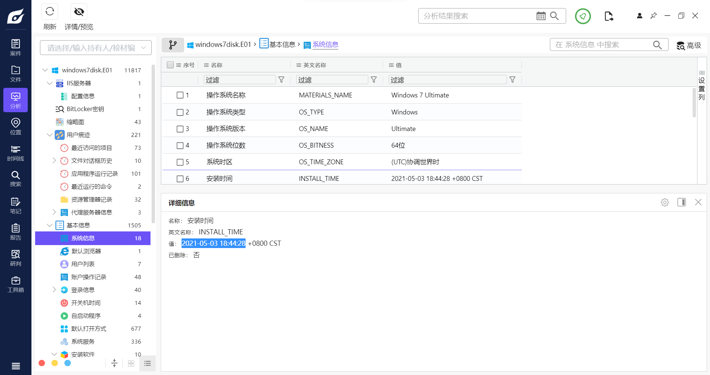
Task: Open the 案件 sidebar section
Action: (16, 48)
